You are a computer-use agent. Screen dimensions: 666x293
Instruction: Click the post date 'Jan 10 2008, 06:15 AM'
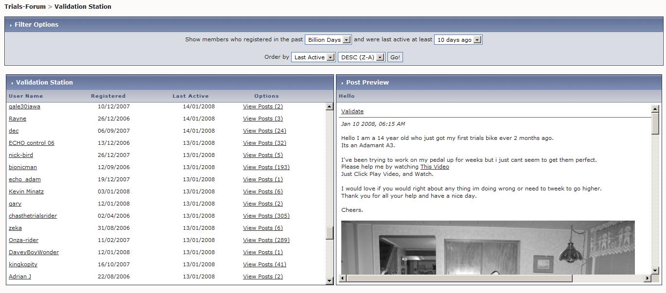pyautogui.click(x=373, y=124)
